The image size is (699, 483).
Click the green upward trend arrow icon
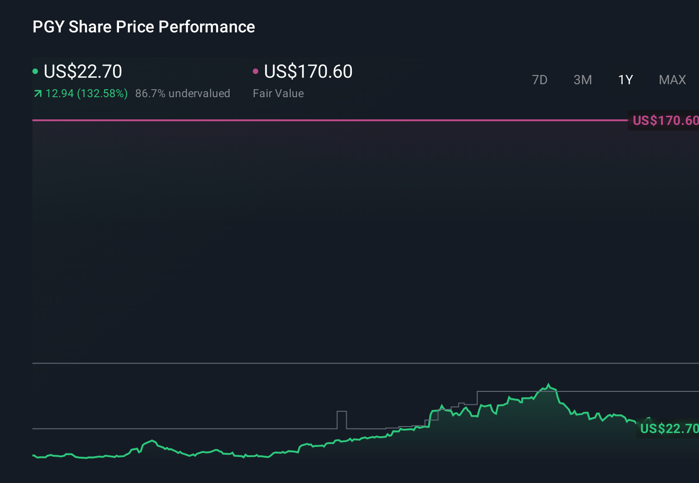pyautogui.click(x=37, y=93)
